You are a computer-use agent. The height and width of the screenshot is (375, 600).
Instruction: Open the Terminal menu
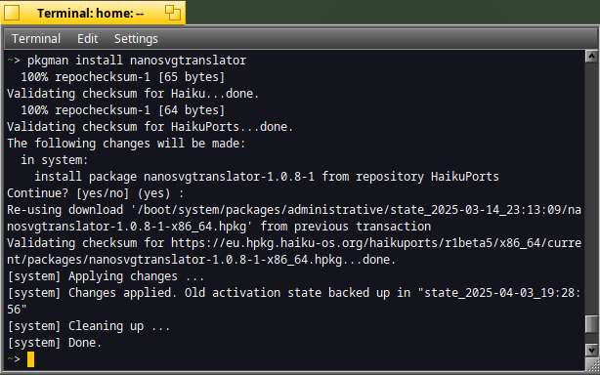36,39
